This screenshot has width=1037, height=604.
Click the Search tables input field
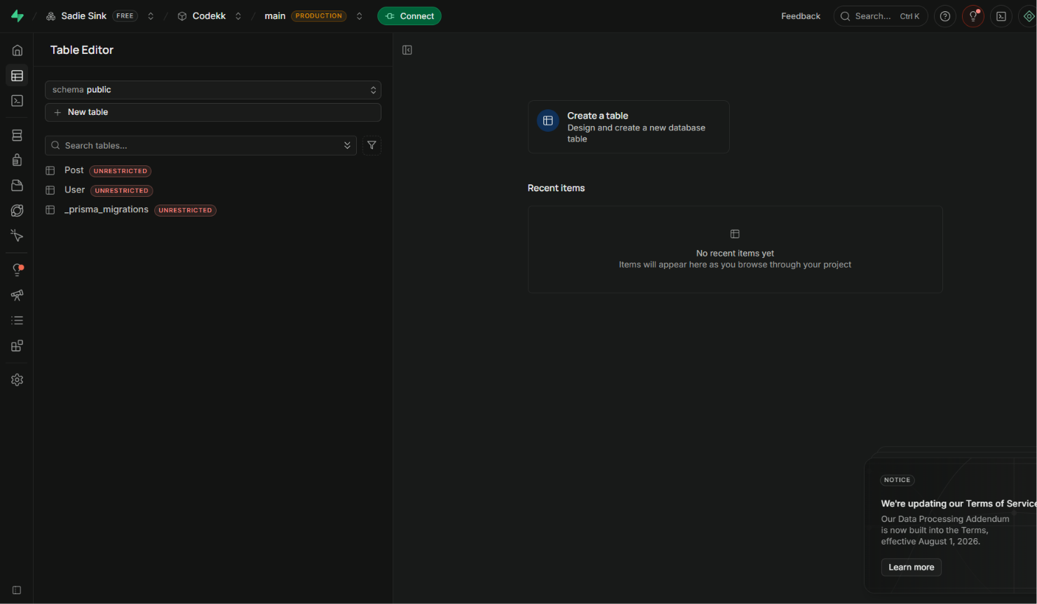(201, 146)
